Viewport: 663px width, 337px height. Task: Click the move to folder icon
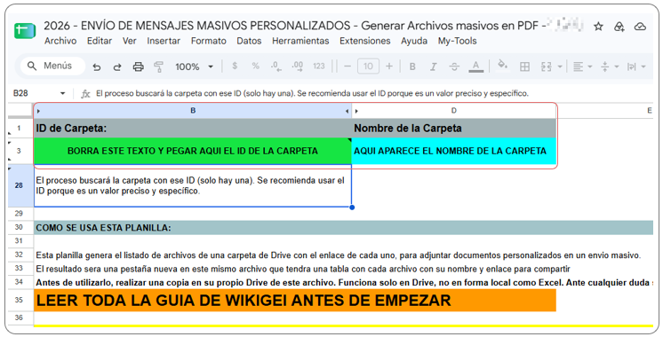[619, 27]
